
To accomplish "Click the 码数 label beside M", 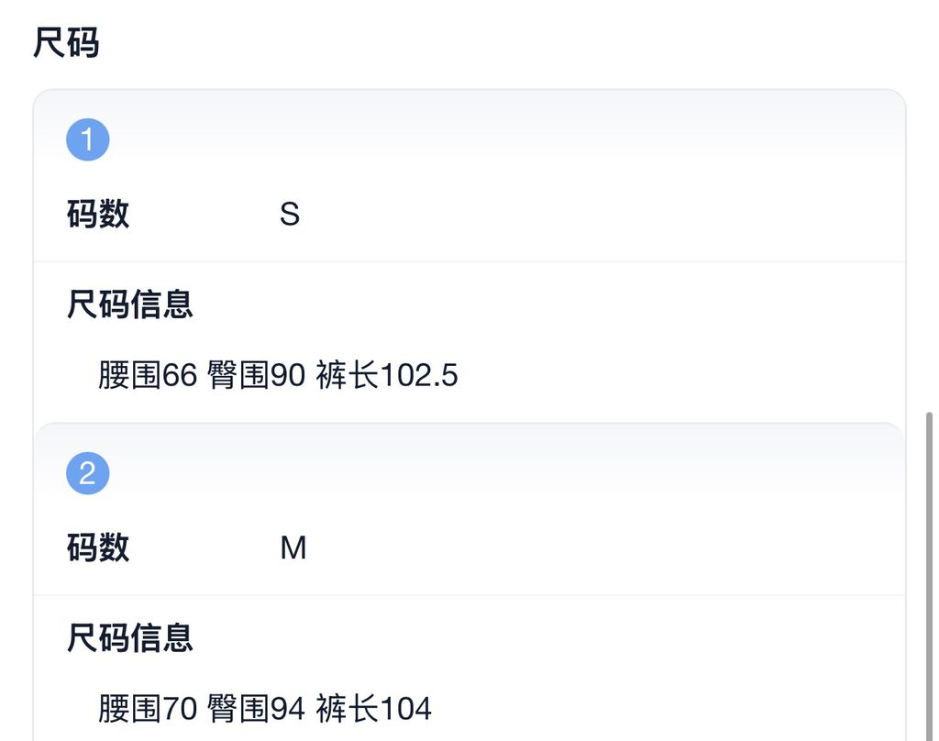I will 98,548.
